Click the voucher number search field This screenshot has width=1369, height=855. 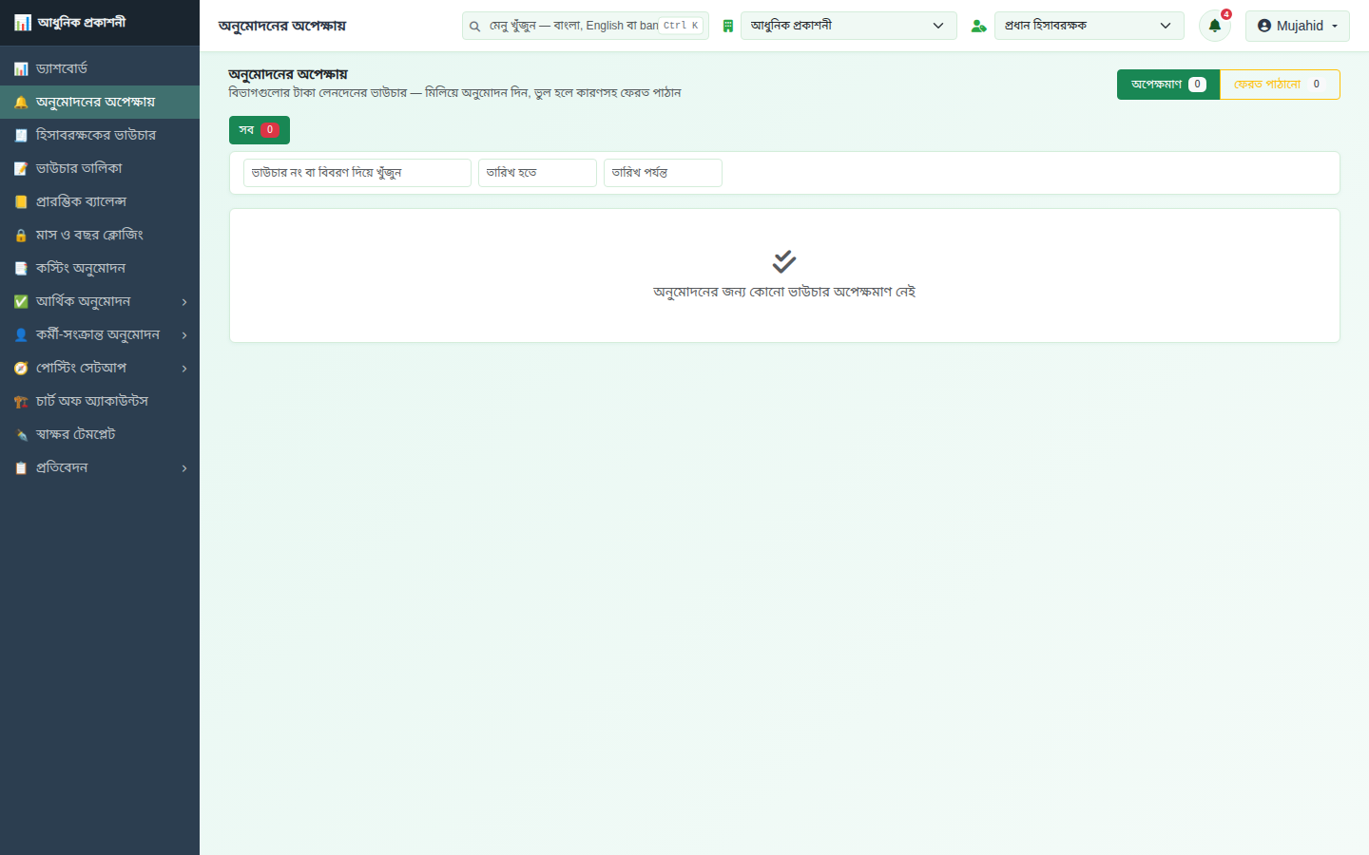(x=357, y=173)
